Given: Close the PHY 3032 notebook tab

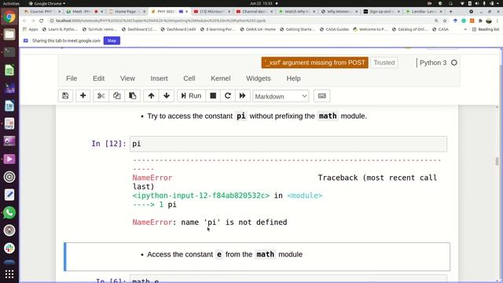Looking at the screenshot, I should [x=187, y=11].
